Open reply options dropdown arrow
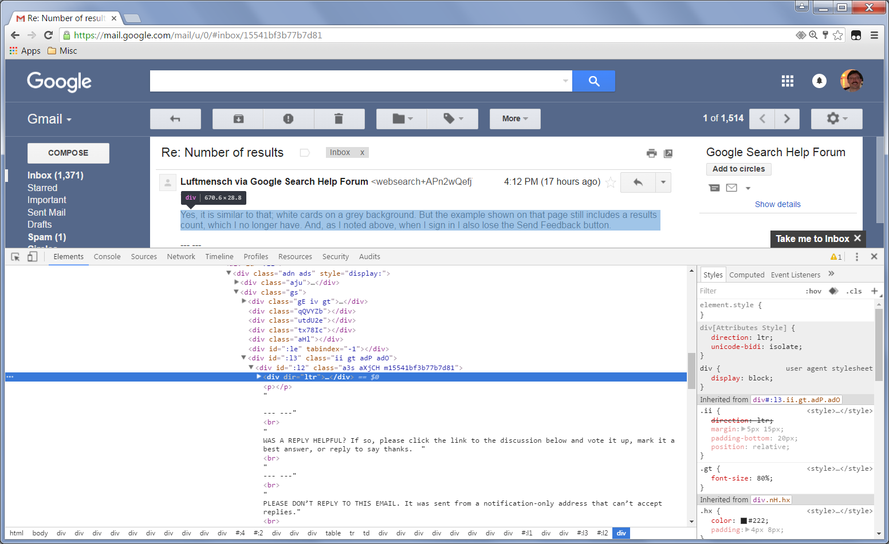889x544 pixels. point(663,182)
